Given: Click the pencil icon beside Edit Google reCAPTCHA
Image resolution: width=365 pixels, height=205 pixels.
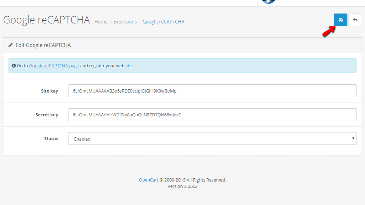Looking at the screenshot, I should pos(11,45).
